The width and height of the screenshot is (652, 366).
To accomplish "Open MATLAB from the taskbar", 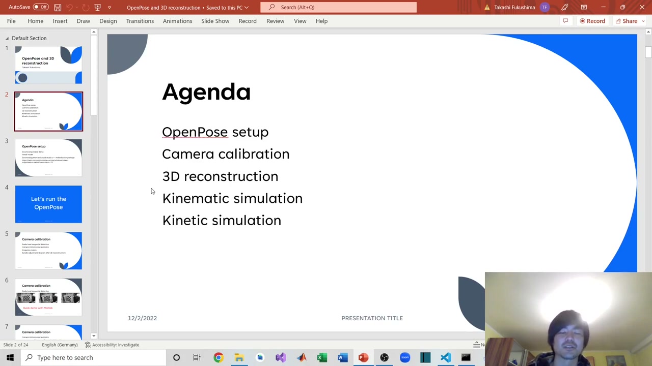I will [301, 357].
